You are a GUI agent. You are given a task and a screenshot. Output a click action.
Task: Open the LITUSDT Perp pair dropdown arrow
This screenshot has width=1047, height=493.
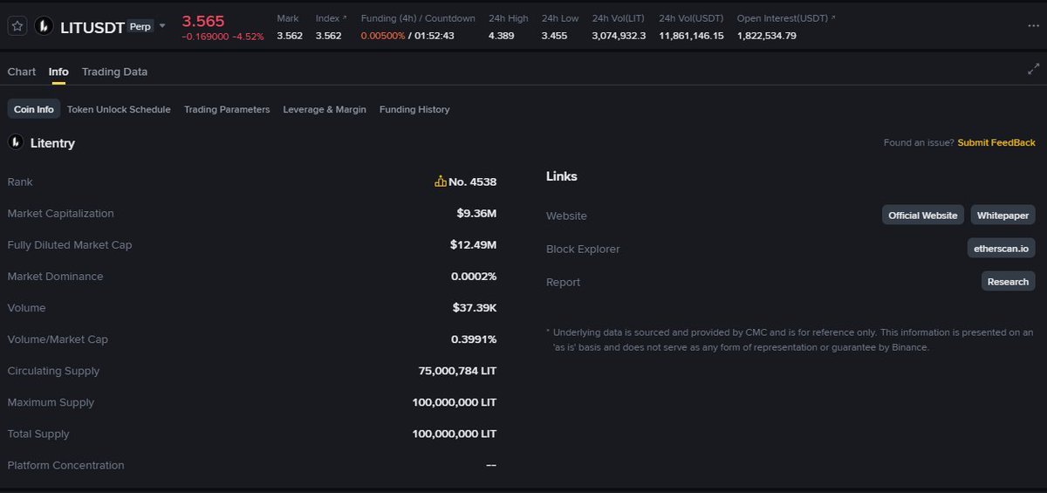pyautogui.click(x=162, y=26)
